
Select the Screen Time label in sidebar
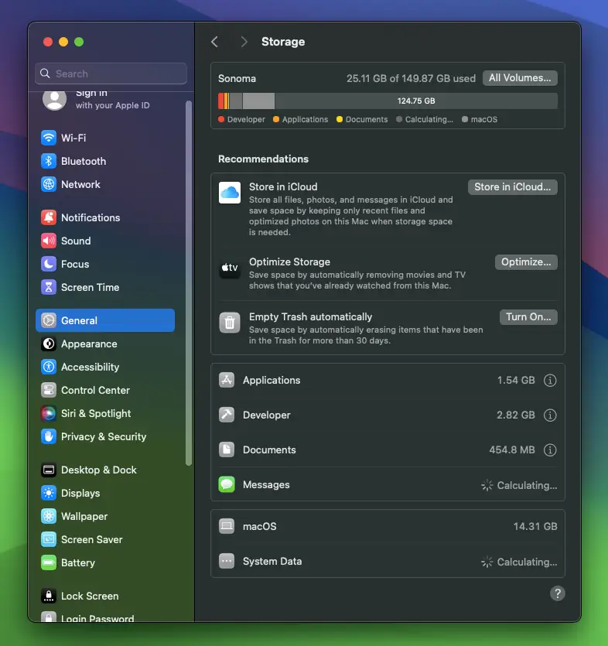[91, 287]
